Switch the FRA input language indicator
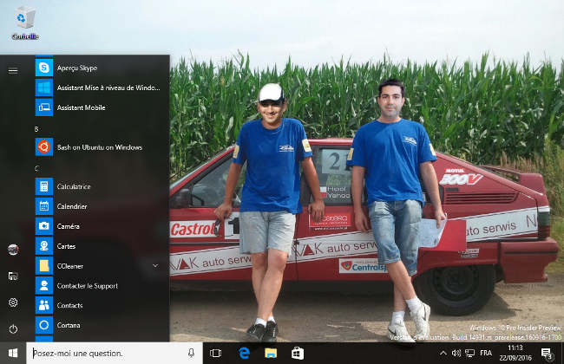The height and width of the screenshot is (364, 564). point(486,354)
